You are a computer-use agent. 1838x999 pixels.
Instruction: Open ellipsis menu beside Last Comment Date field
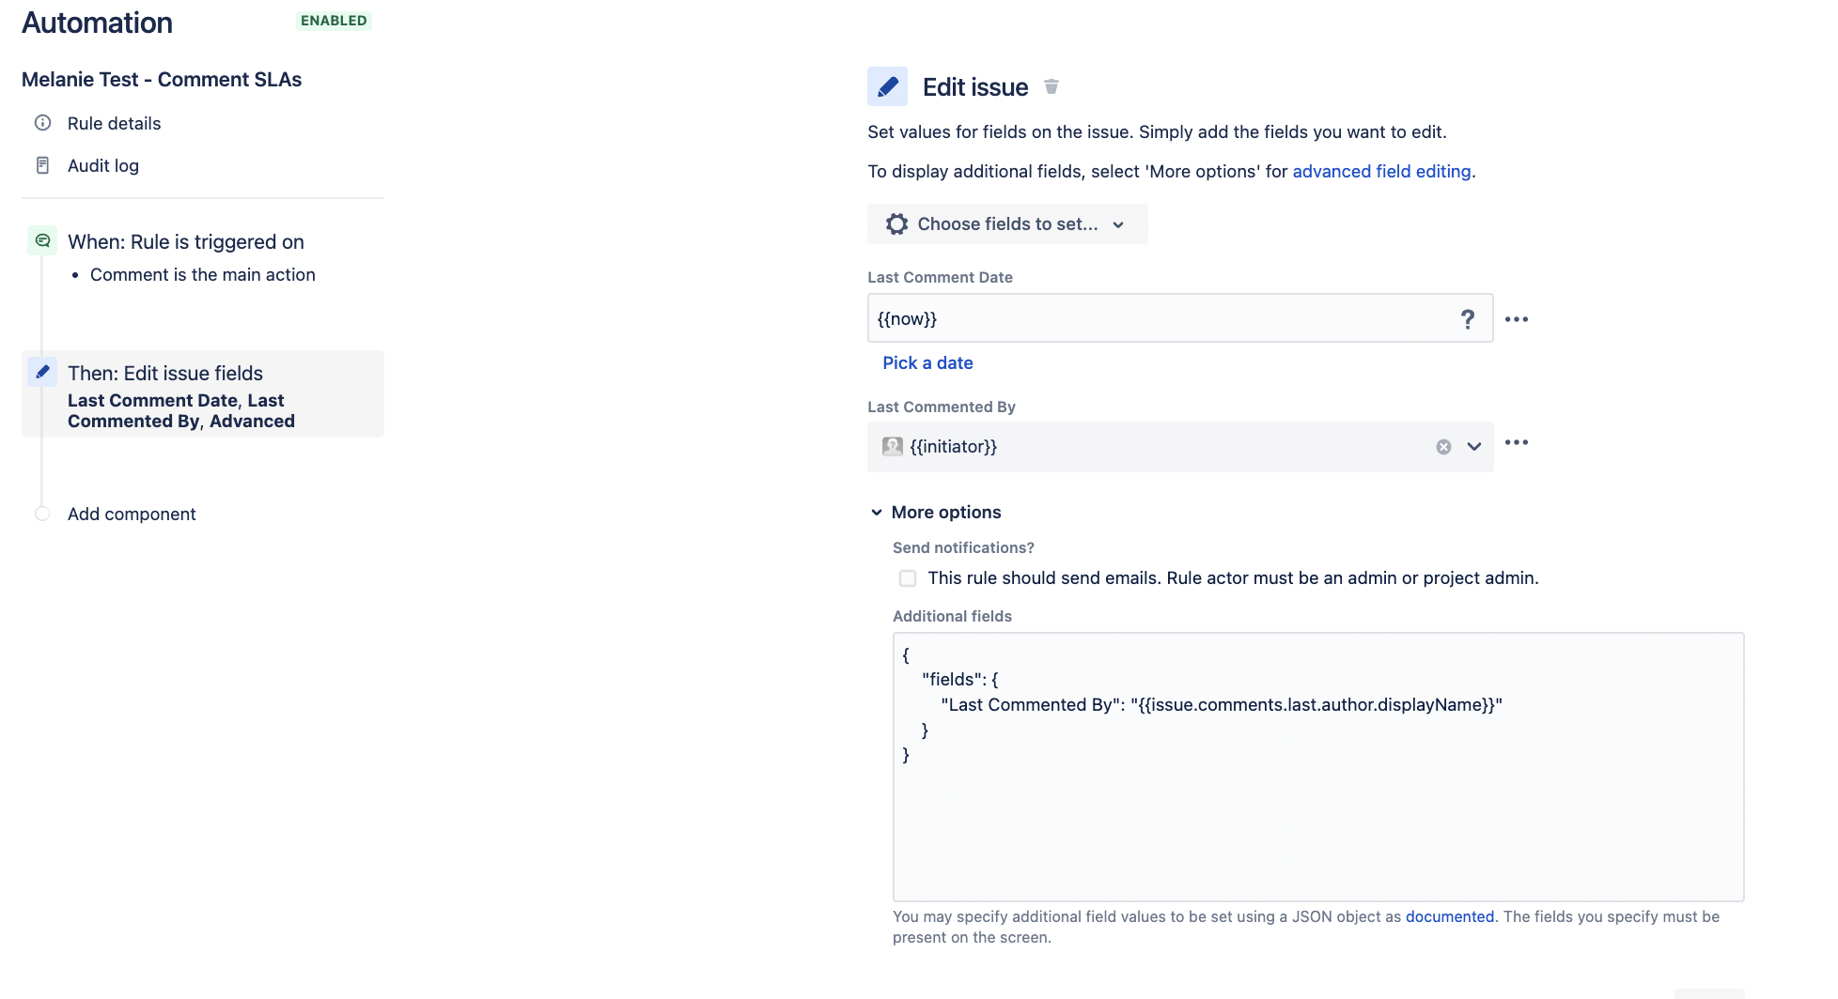[x=1516, y=319]
